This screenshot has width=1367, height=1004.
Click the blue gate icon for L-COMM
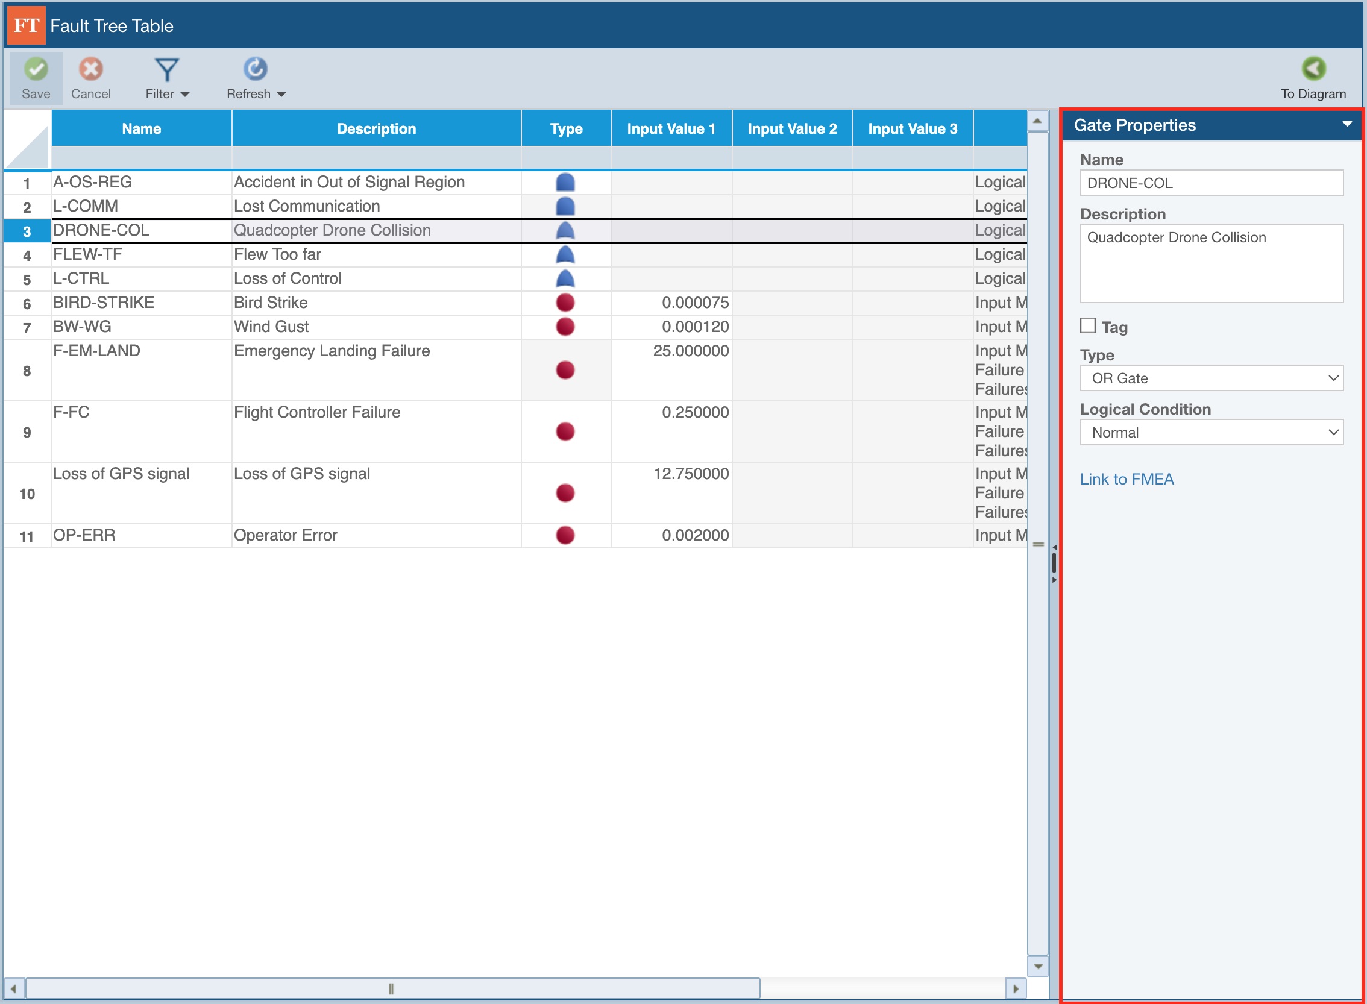(x=565, y=206)
